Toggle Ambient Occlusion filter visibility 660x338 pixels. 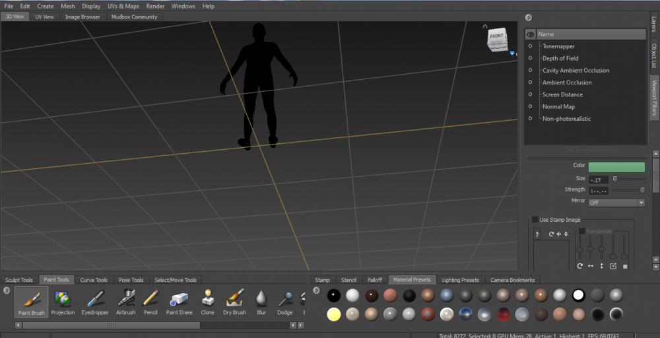click(530, 83)
